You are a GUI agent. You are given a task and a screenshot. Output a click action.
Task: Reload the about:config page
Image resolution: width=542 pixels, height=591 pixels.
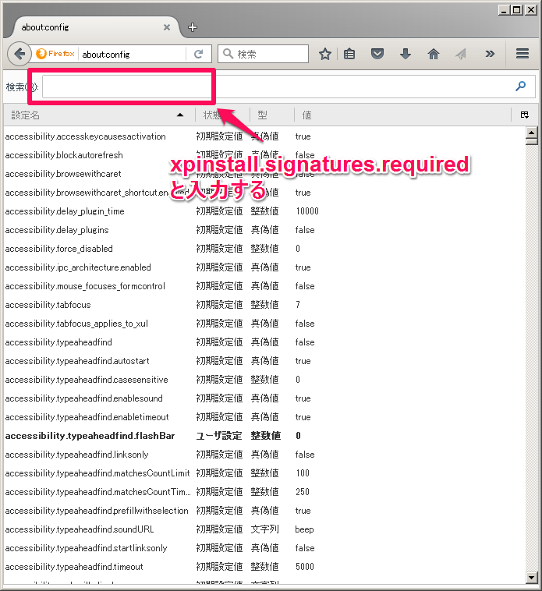[x=199, y=55]
